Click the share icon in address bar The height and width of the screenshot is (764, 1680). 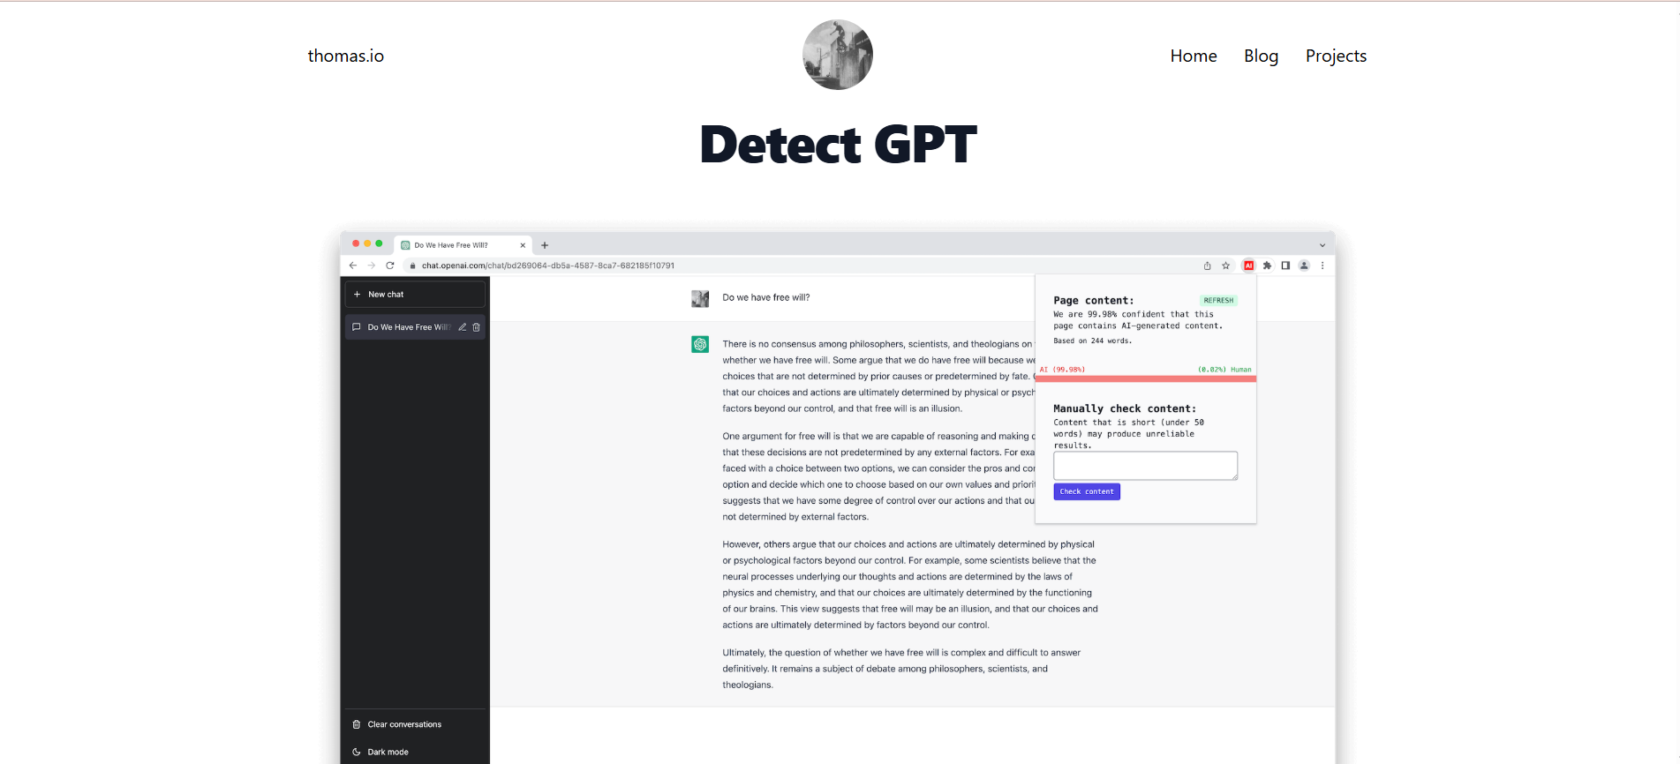pos(1207,266)
